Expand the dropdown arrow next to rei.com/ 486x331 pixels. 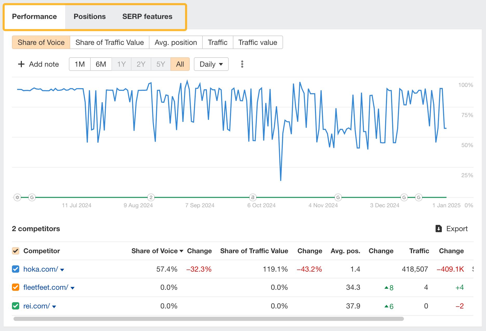(x=54, y=307)
